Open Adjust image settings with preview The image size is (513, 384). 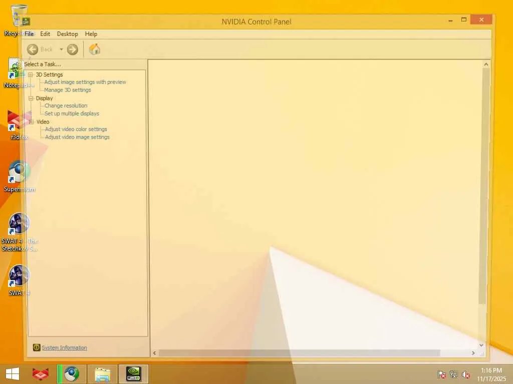click(85, 82)
